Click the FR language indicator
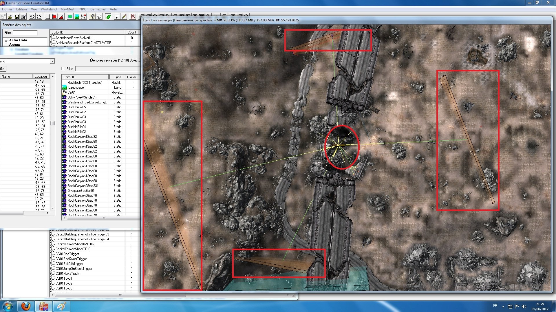 pos(495,306)
